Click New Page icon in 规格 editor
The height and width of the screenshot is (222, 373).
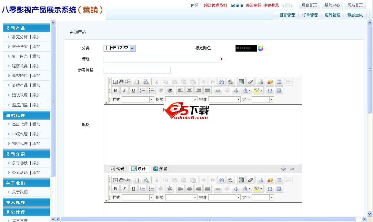tap(137, 82)
